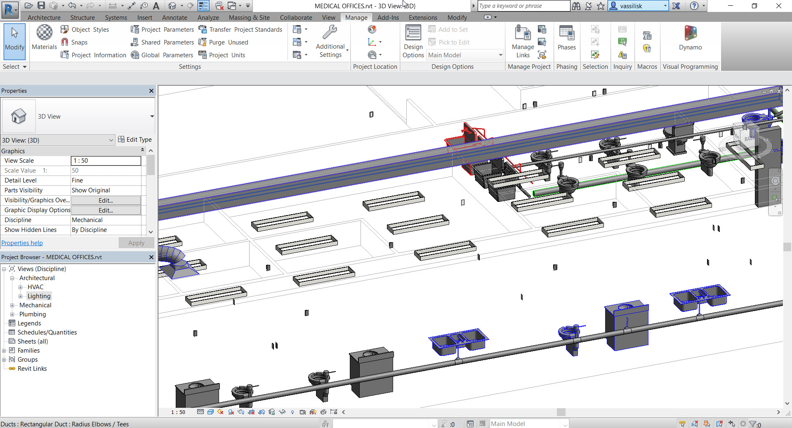Click the Object Styles tool
The height and width of the screenshot is (428, 792).
(85, 29)
